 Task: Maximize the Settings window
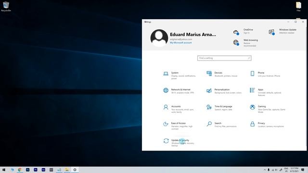tap(295, 22)
